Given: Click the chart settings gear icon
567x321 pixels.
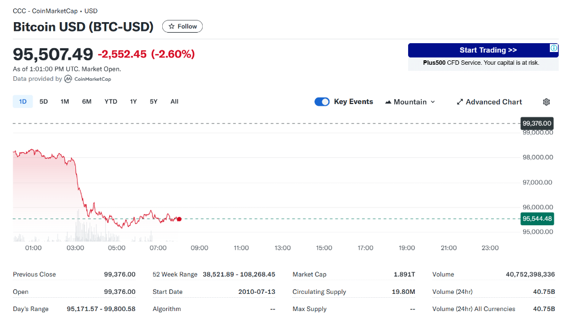Looking at the screenshot, I should pos(546,102).
